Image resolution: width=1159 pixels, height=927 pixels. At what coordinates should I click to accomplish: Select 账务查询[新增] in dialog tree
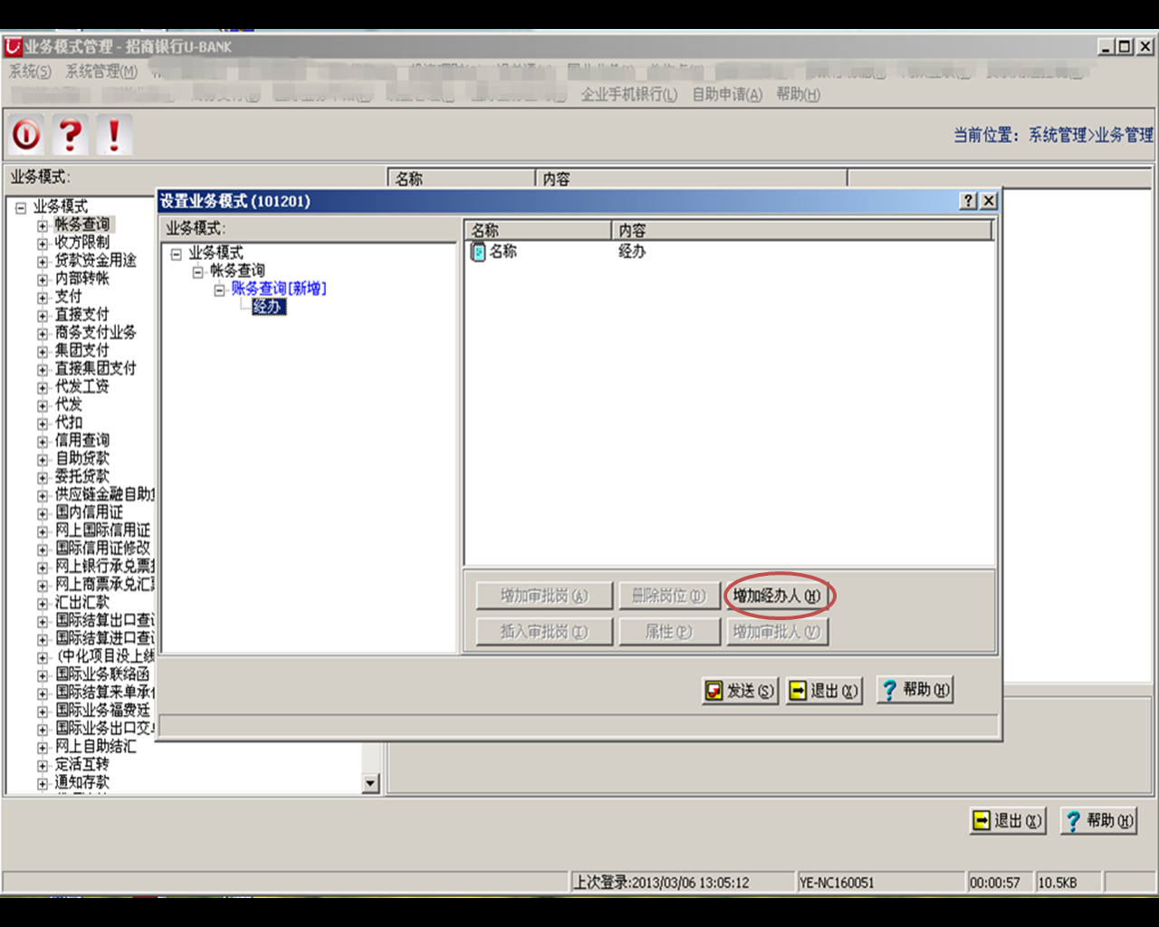[x=279, y=289]
